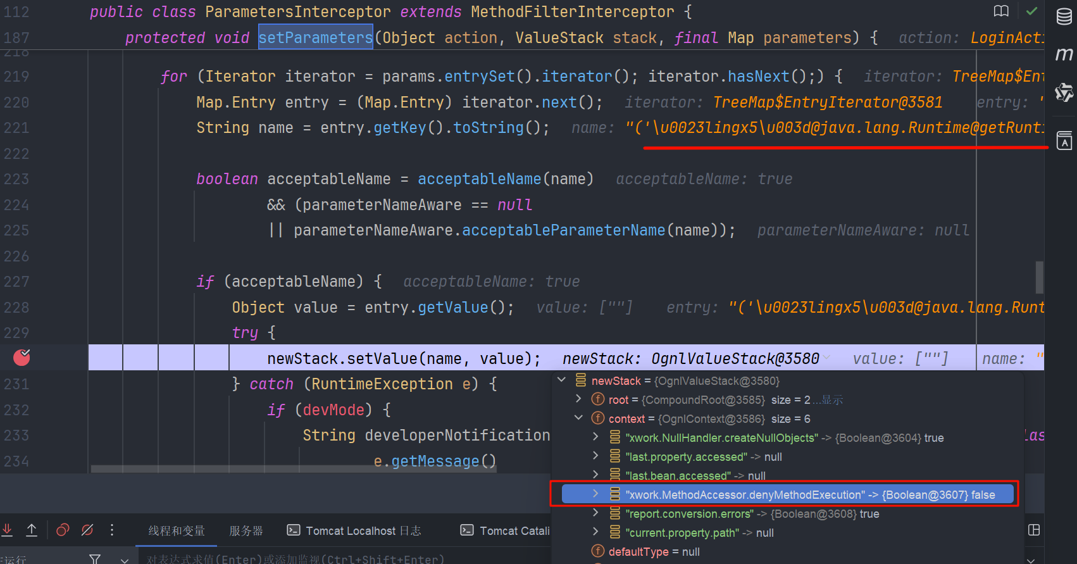Collapse the newStack variable node
This screenshot has width=1077, height=564.
561,380
